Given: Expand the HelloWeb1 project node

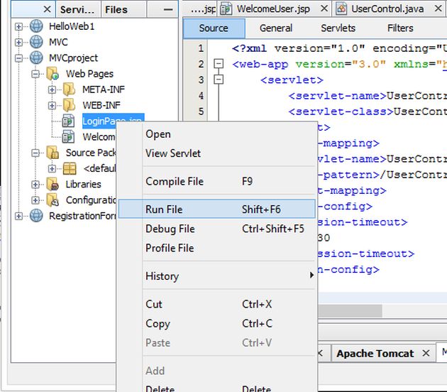Looking at the screenshot, I should tap(18, 26).
